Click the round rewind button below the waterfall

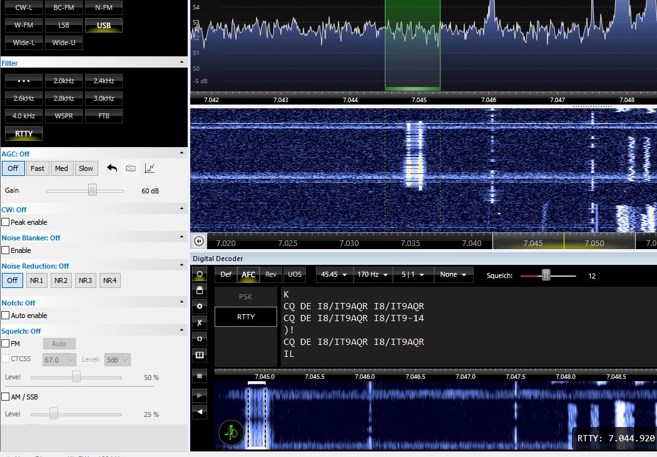point(199,241)
